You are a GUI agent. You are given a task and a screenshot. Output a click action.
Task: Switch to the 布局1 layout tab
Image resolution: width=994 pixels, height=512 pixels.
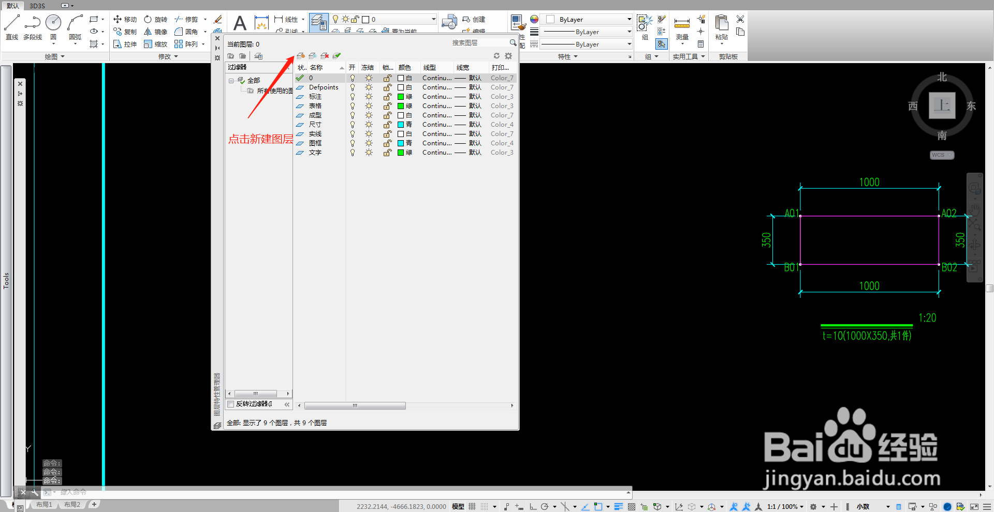pos(44,504)
